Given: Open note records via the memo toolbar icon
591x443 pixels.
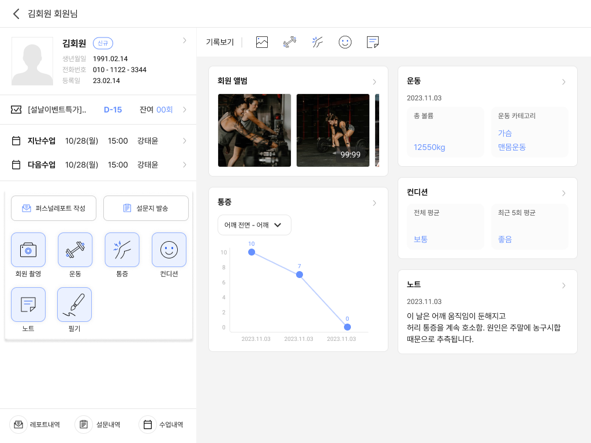Looking at the screenshot, I should tap(372, 42).
